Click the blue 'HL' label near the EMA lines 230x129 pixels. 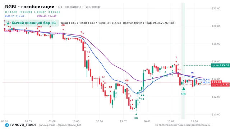(x=193, y=72)
